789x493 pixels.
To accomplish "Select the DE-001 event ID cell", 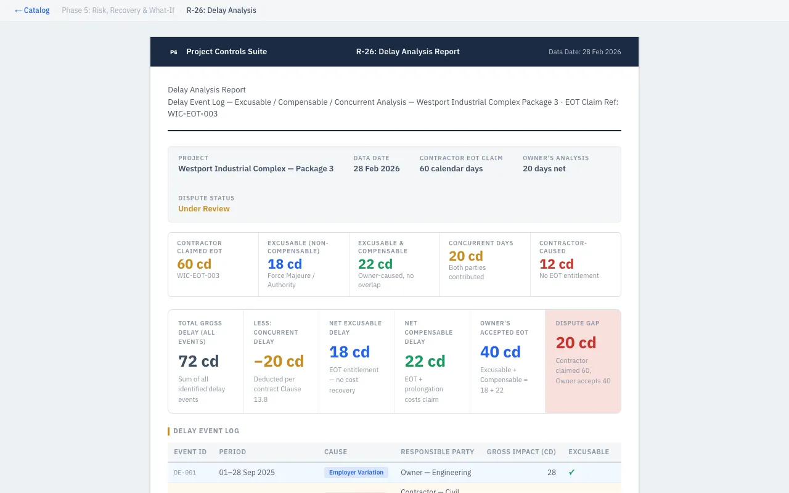I will click(x=185, y=473).
